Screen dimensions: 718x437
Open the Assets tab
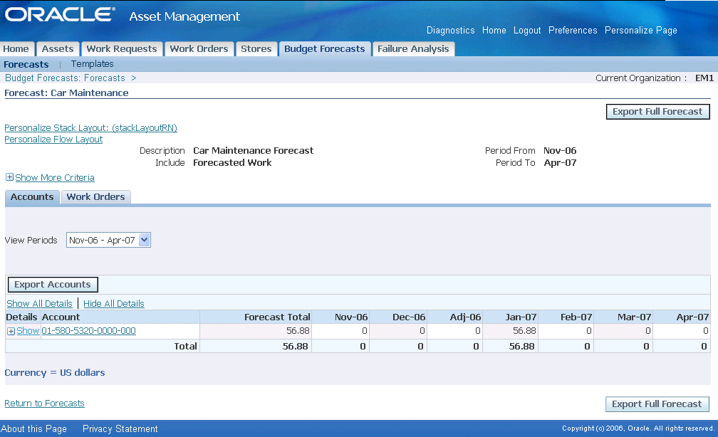58,49
